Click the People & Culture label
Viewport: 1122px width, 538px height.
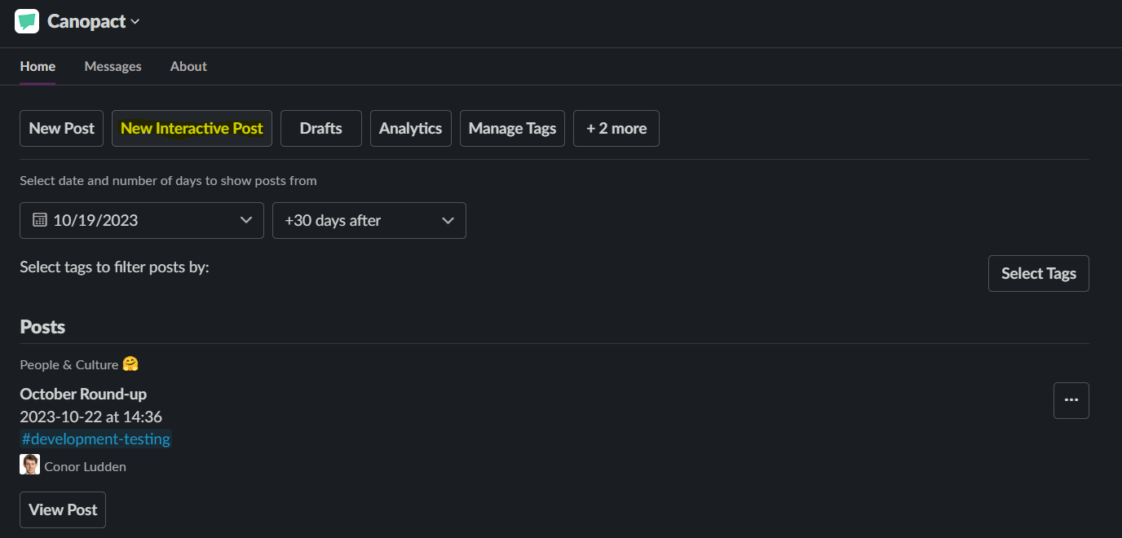point(69,364)
